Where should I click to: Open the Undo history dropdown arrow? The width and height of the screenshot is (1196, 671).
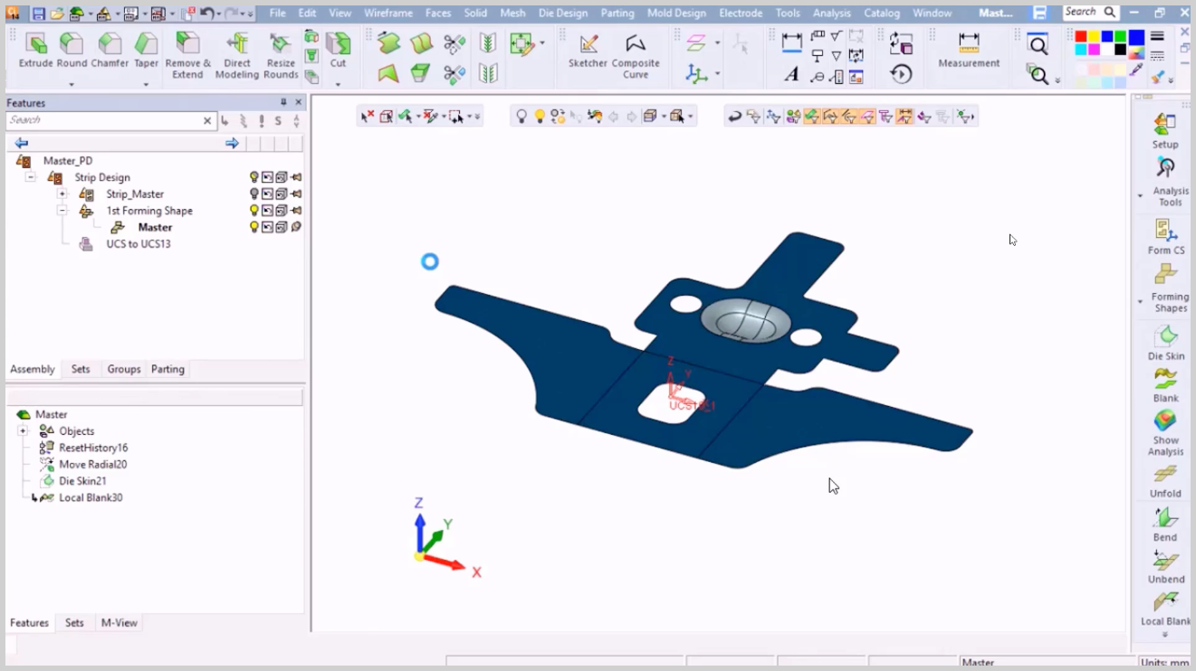[220, 14]
